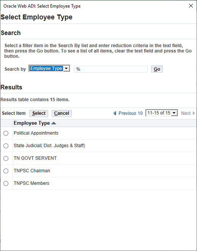Cancel the employee type selection
This screenshot has height=251, width=197.
(x=61, y=113)
